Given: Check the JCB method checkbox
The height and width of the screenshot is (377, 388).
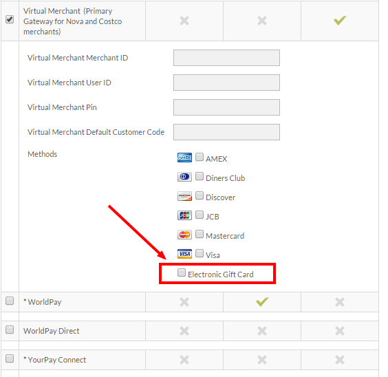Looking at the screenshot, I should click(x=200, y=215).
